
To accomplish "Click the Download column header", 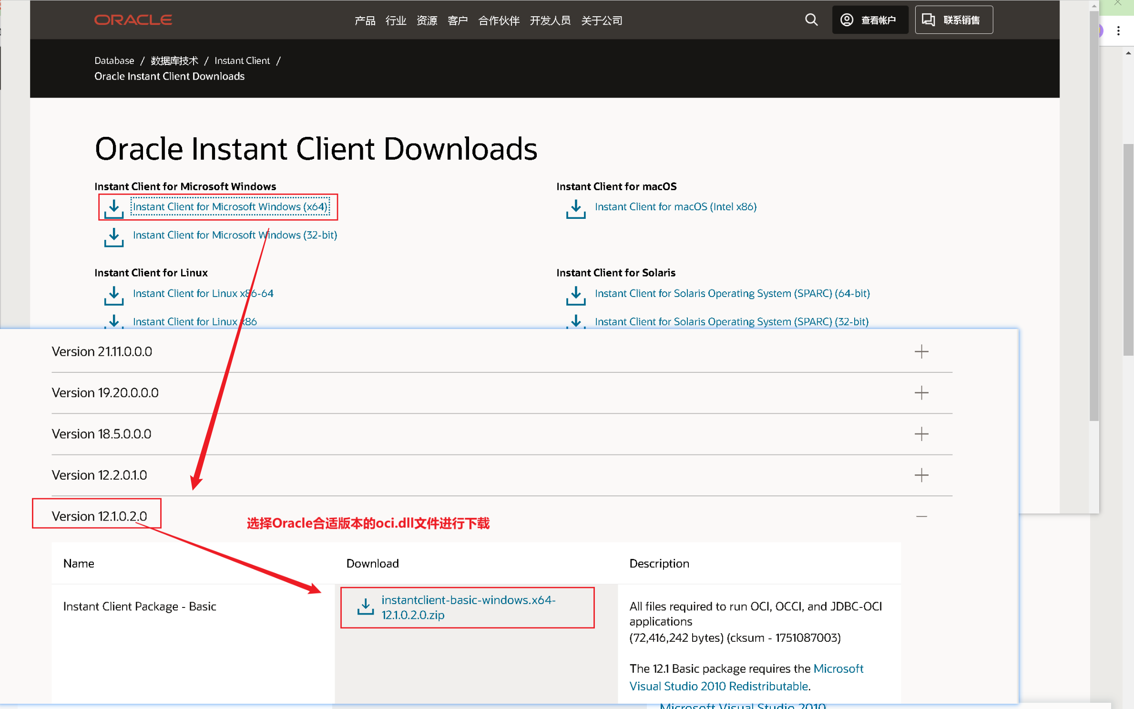I will coord(372,563).
